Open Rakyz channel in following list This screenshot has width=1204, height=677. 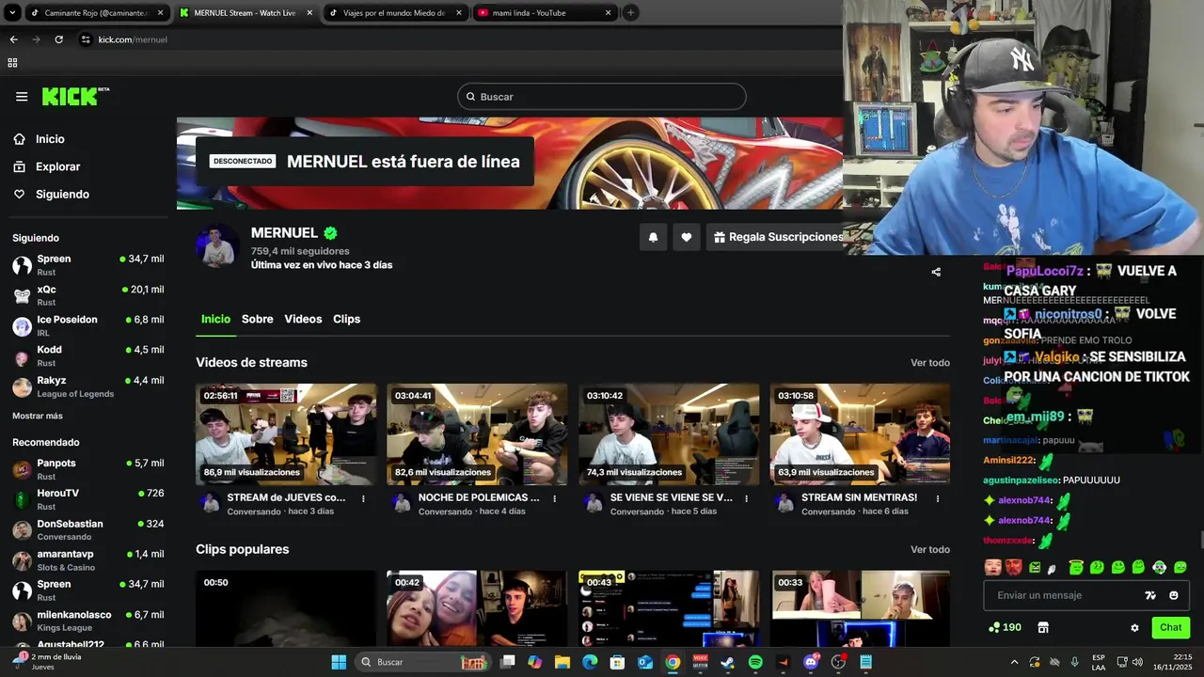(88, 386)
